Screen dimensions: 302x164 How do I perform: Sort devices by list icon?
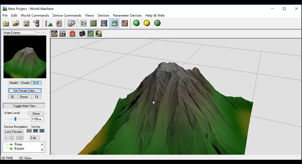pos(29,131)
